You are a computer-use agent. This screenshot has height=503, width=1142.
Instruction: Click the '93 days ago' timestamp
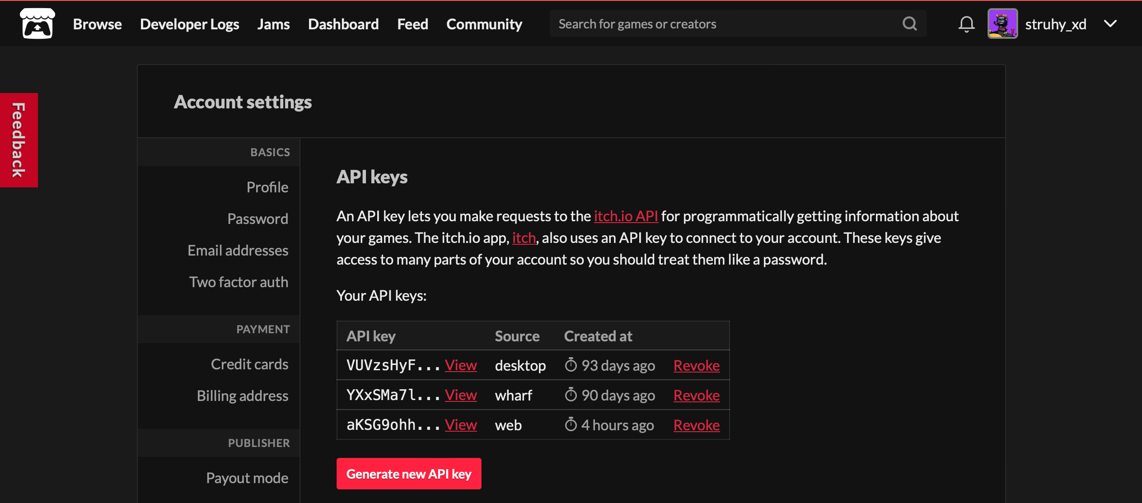point(618,365)
